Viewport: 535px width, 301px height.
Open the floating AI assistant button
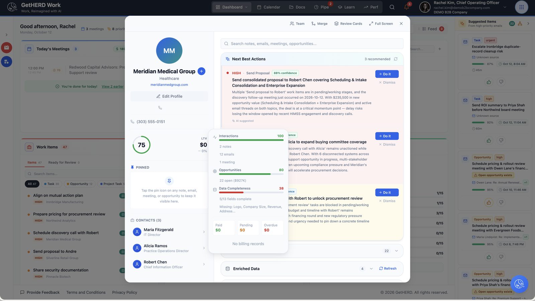pos(519,284)
